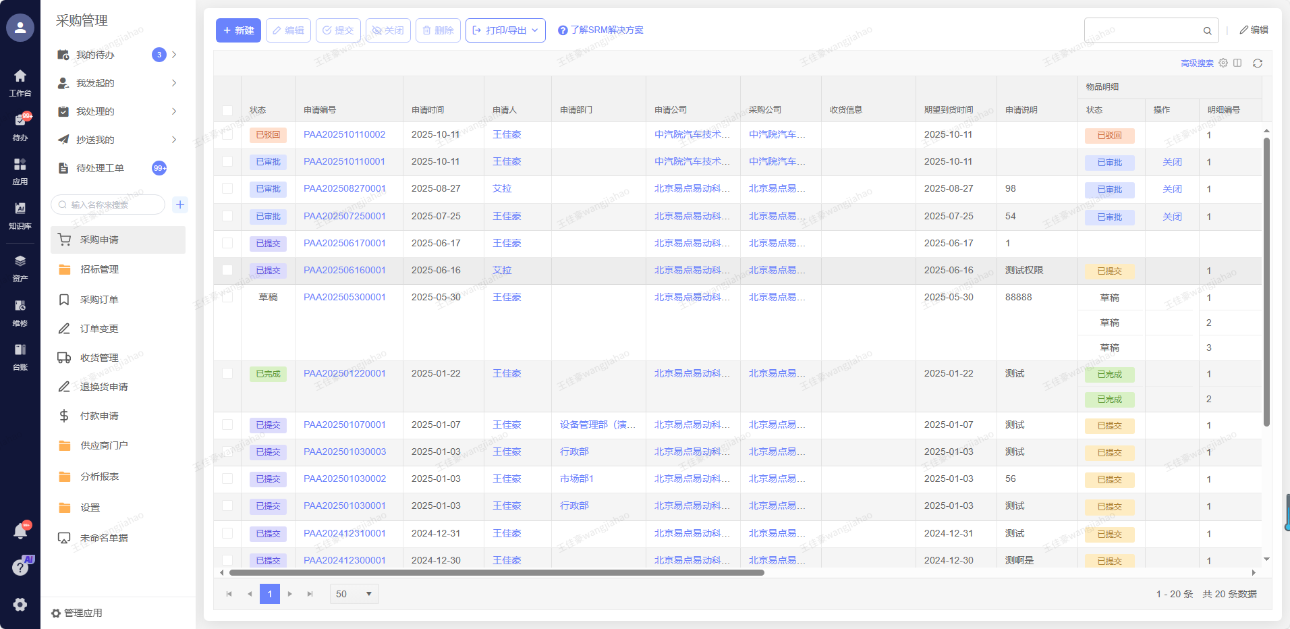Screen dimensions: 1290x629
Task: Open the PAA202506170001 request link
Action: coord(344,243)
